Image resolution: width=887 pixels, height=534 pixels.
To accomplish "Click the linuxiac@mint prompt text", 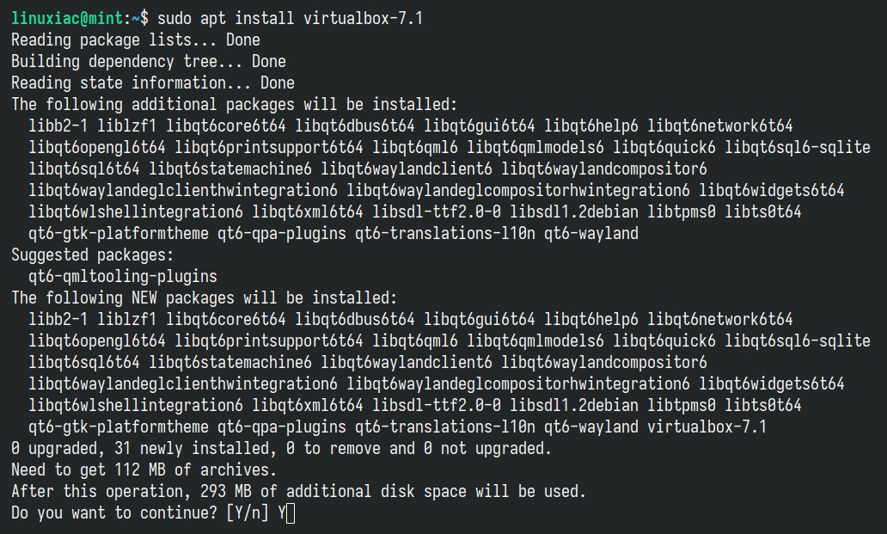I will [67, 18].
